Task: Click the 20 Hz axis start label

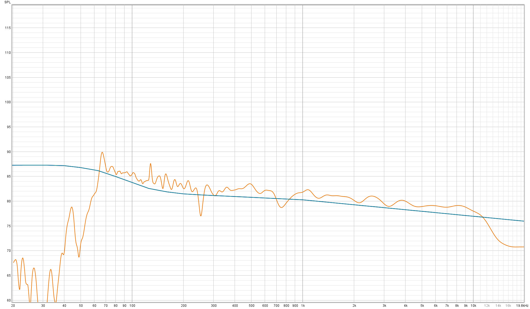Action: coord(13,306)
